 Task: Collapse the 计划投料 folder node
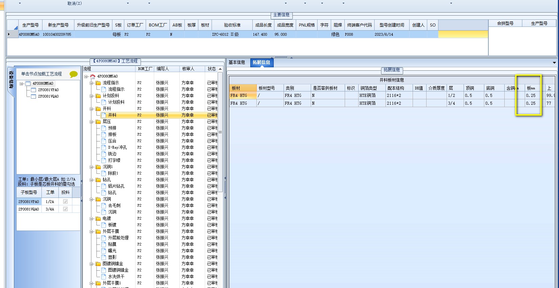[91, 96]
